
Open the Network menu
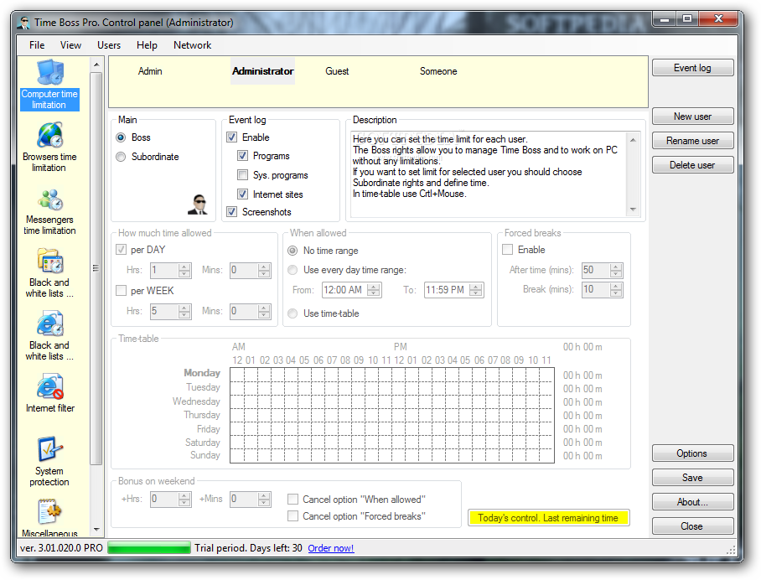pyautogui.click(x=192, y=45)
